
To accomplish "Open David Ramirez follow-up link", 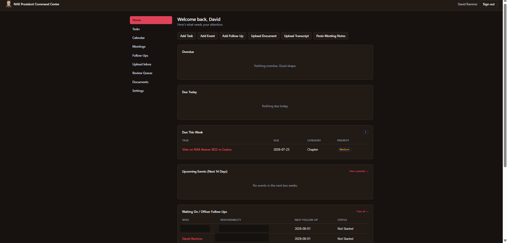I will (192, 239).
